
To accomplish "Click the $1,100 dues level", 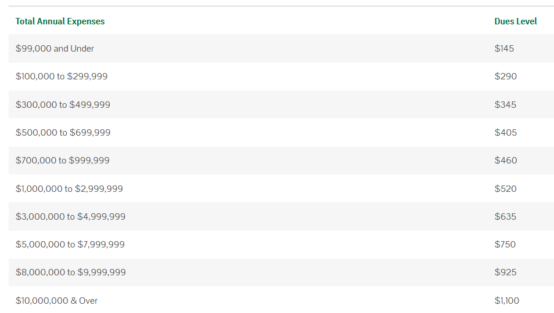I will [506, 301].
